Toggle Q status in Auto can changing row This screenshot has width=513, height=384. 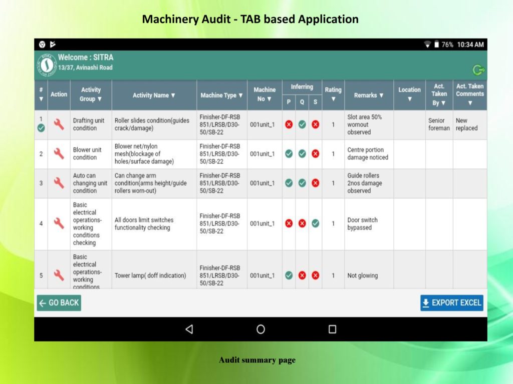[x=302, y=183]
